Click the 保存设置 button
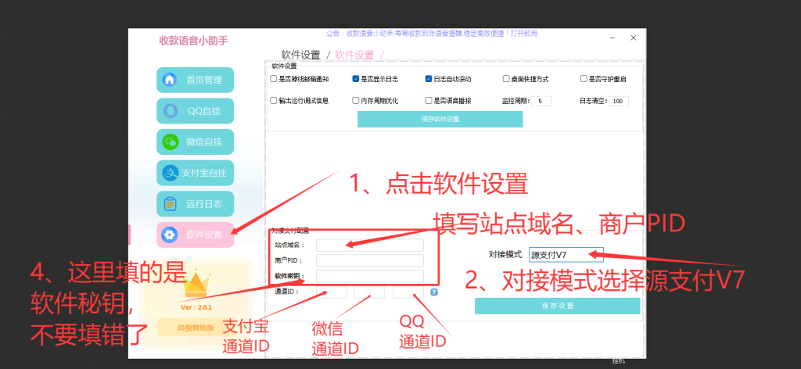801x369 pixels. [x=557, y=306]
